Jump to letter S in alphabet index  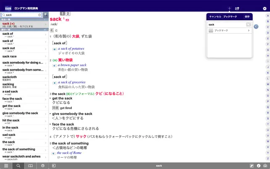point(268,119)
